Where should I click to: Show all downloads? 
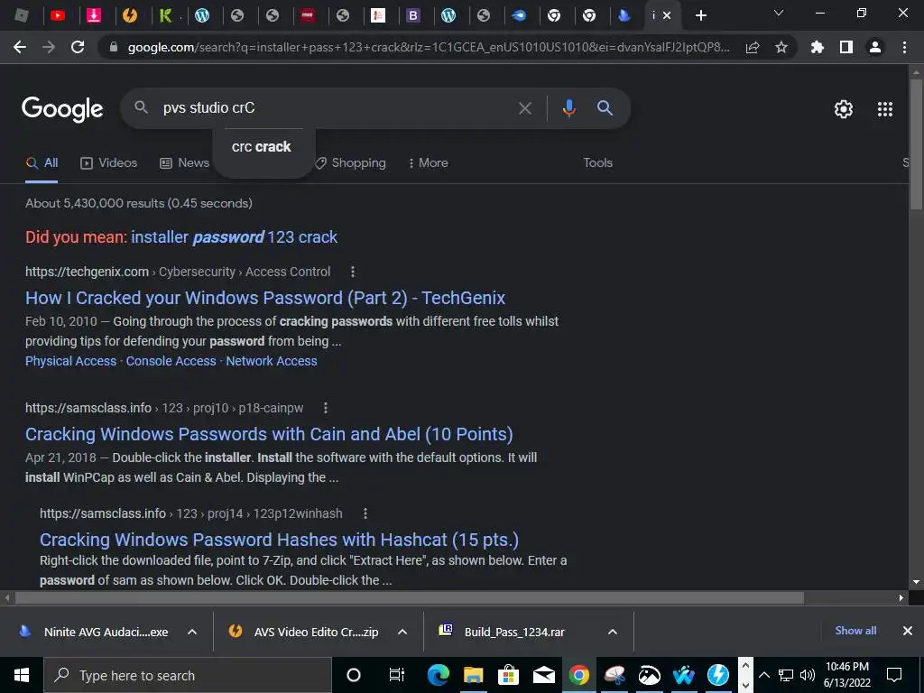(x=855, y=631)
